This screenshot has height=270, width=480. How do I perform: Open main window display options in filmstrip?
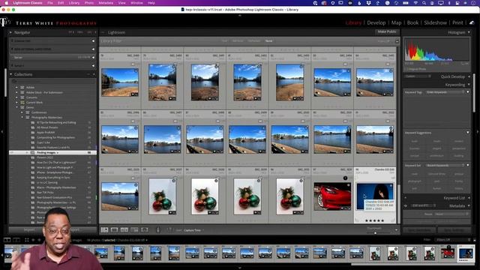(x=7, y=240)
